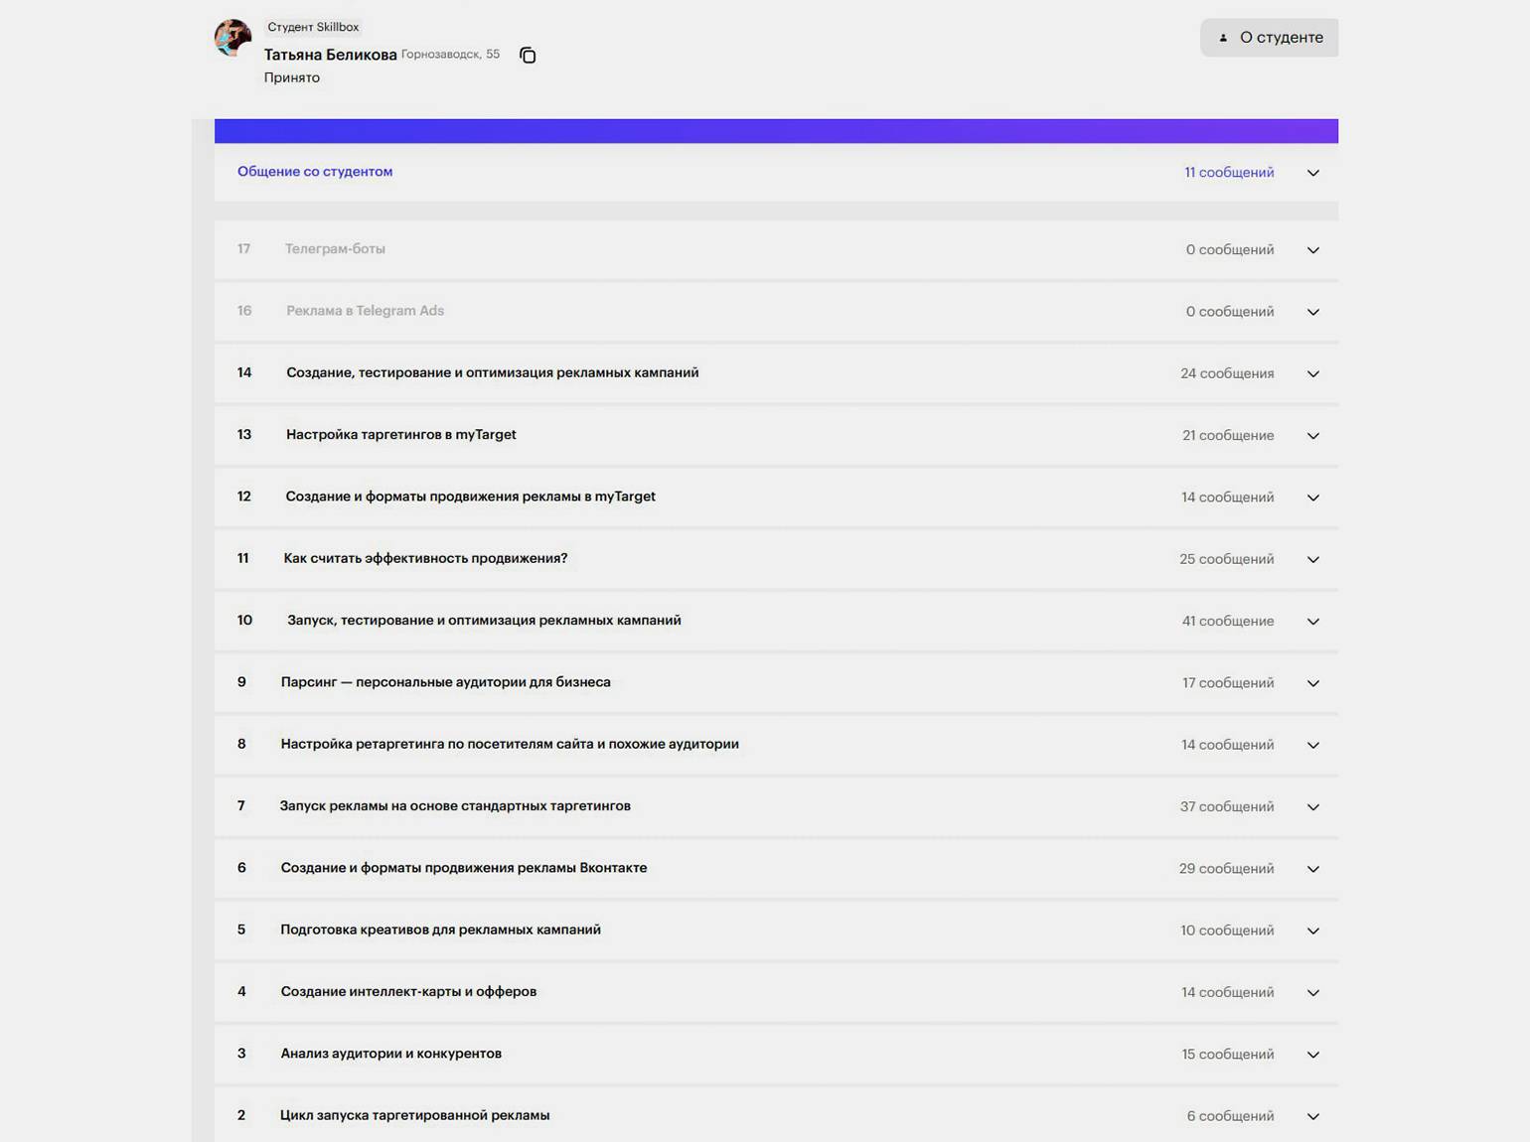Select Как считать эффективность продвижения? module
Image resolution: width=1530 pixels, height=1142 pixels.
coord(776,559)
